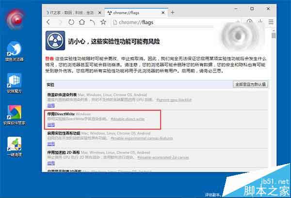
Task: Click the red 警告 warning label
Action: click(x=49, y=59)
